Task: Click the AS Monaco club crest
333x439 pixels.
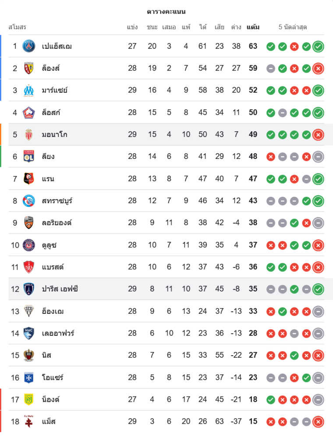Action: click(x=29, y=134)
